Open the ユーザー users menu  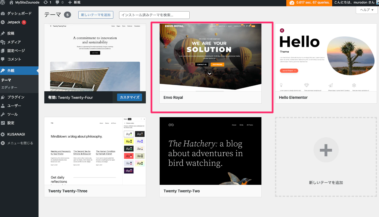(19, 106)
